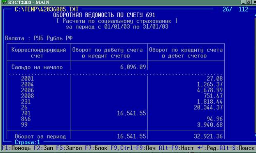Click the period line 01/01/03 по 31/01/03
The width and height of the screenshot is (256, 153).
click(136, 27)
